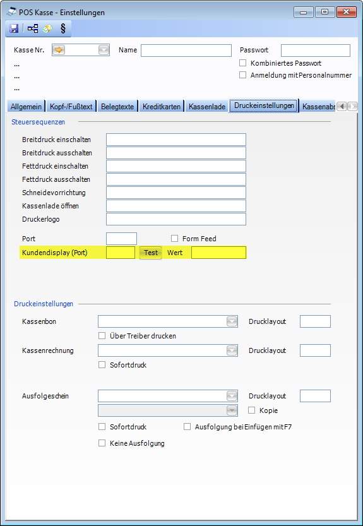The image size is (363, 526).
Task: Check the Keine Ausfolgung option
Action: pos(102,443)
